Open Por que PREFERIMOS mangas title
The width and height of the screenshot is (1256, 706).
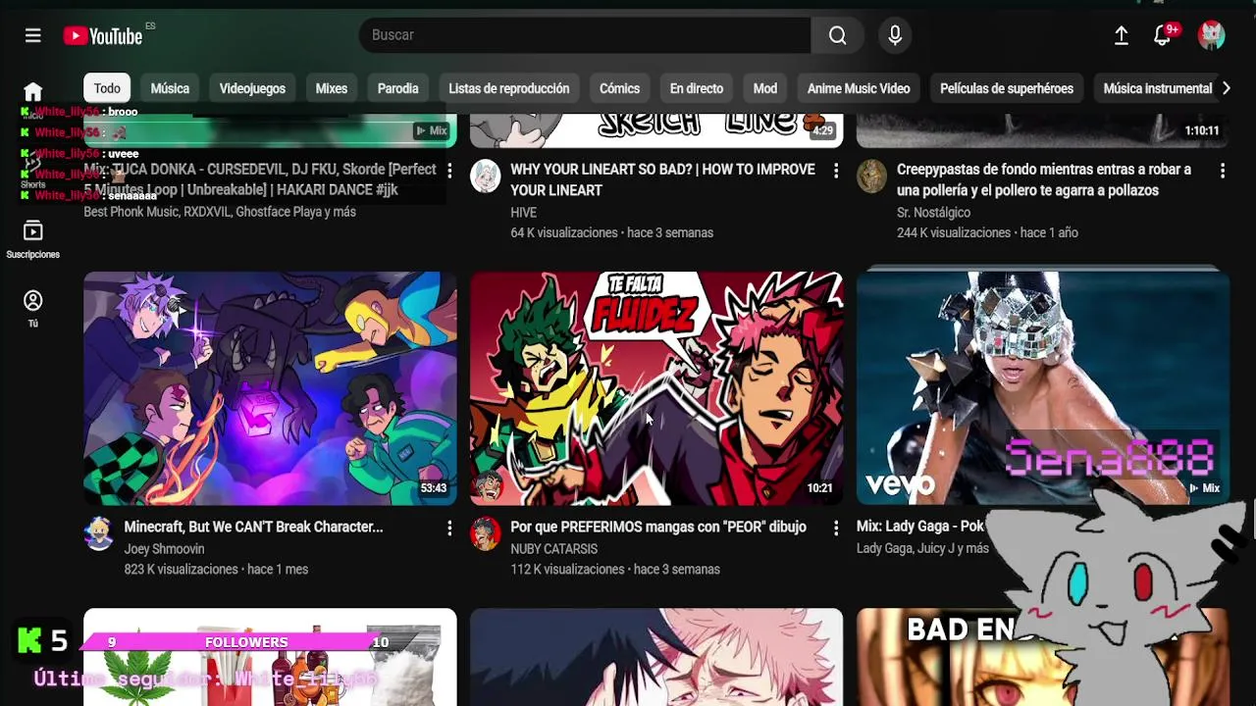point(658,528)
